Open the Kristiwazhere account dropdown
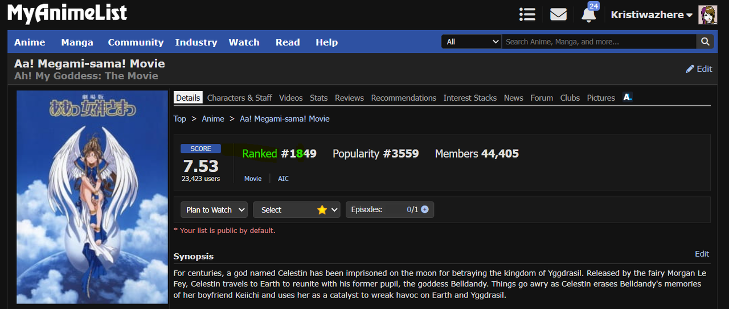This screenshot has height=309, width=729. coord(652,15)
